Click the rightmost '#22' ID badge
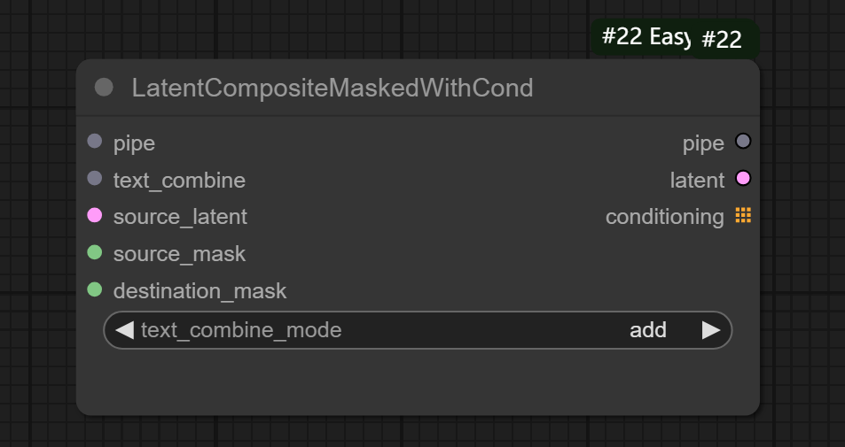 pyautogui.click(x=722, y=41)
